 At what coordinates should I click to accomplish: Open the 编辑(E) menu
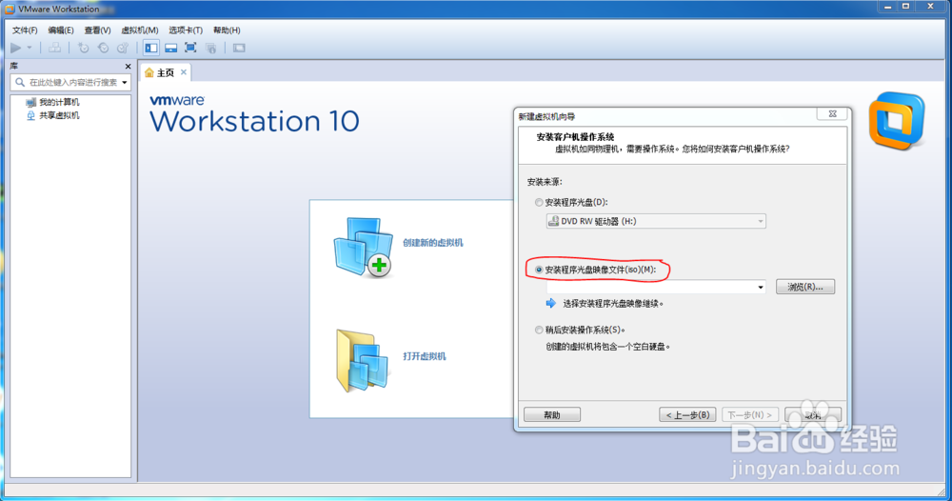click(61, 30)
